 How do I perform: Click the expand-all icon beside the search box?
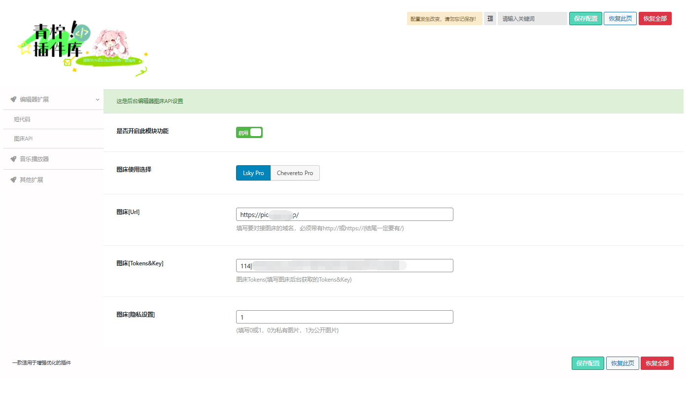tap(490, 19)
